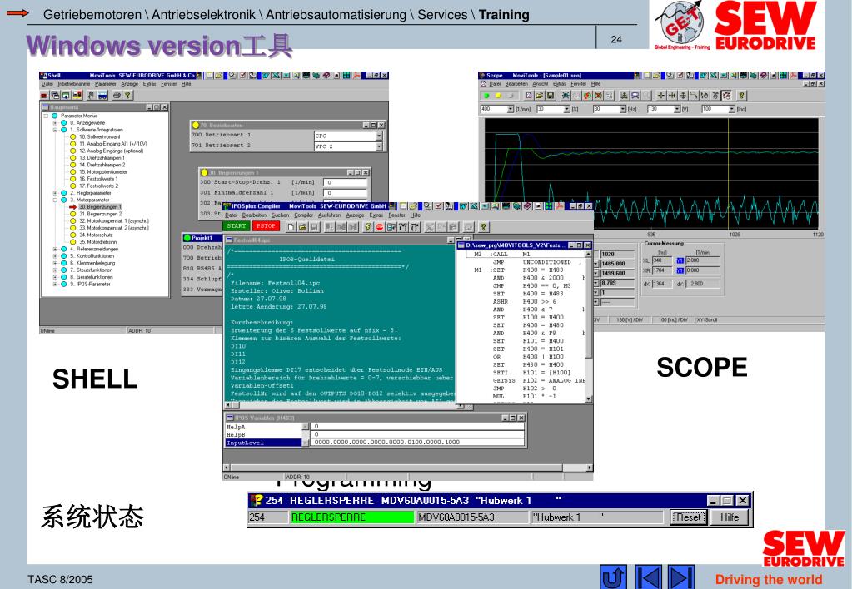Select tree item 30. Begrenzungen 1

[100, 207]
